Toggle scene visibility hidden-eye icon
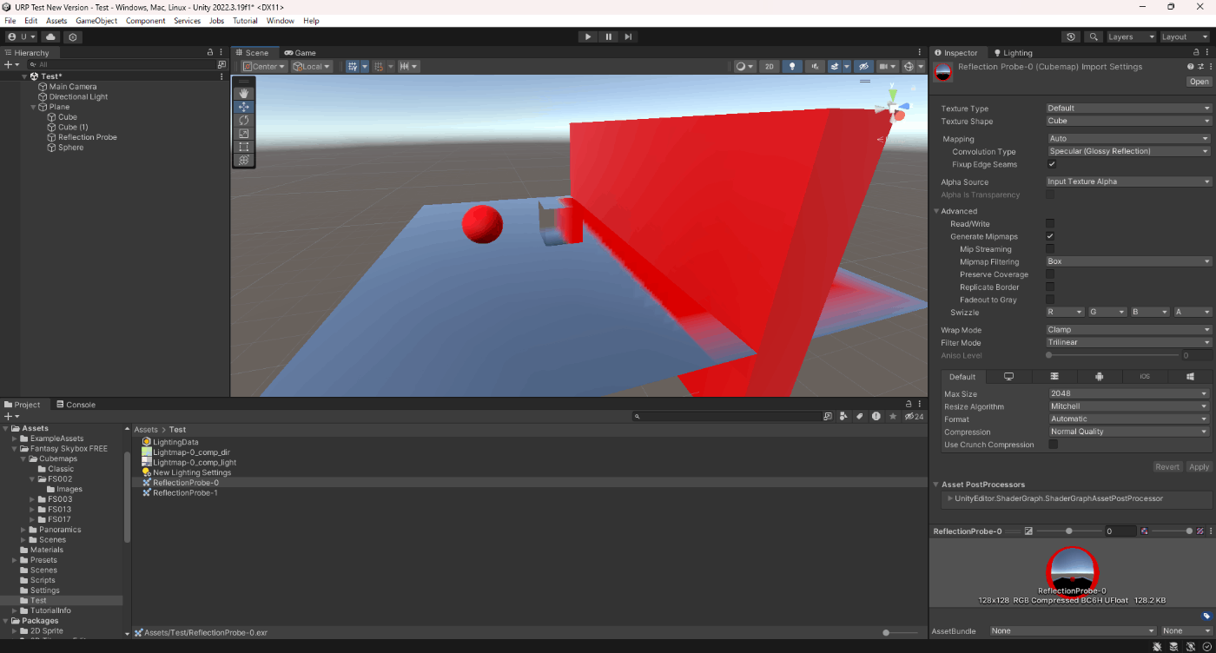1216x653 pixels. coord(862,66)
